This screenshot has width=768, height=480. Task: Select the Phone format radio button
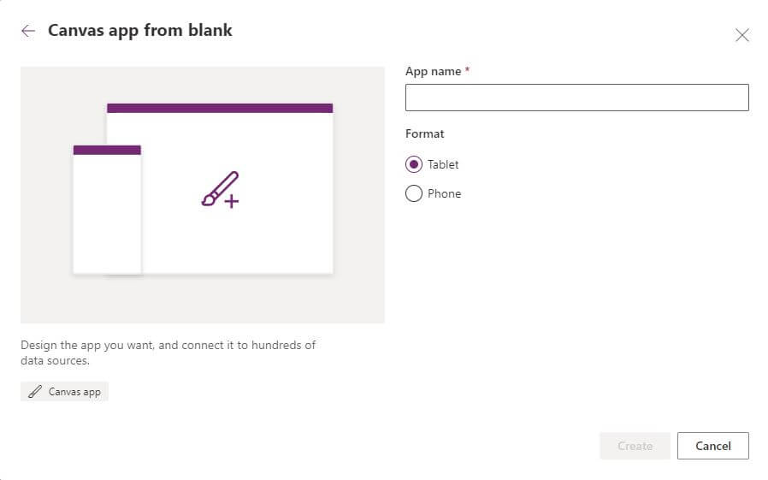[x=413, y=193]
